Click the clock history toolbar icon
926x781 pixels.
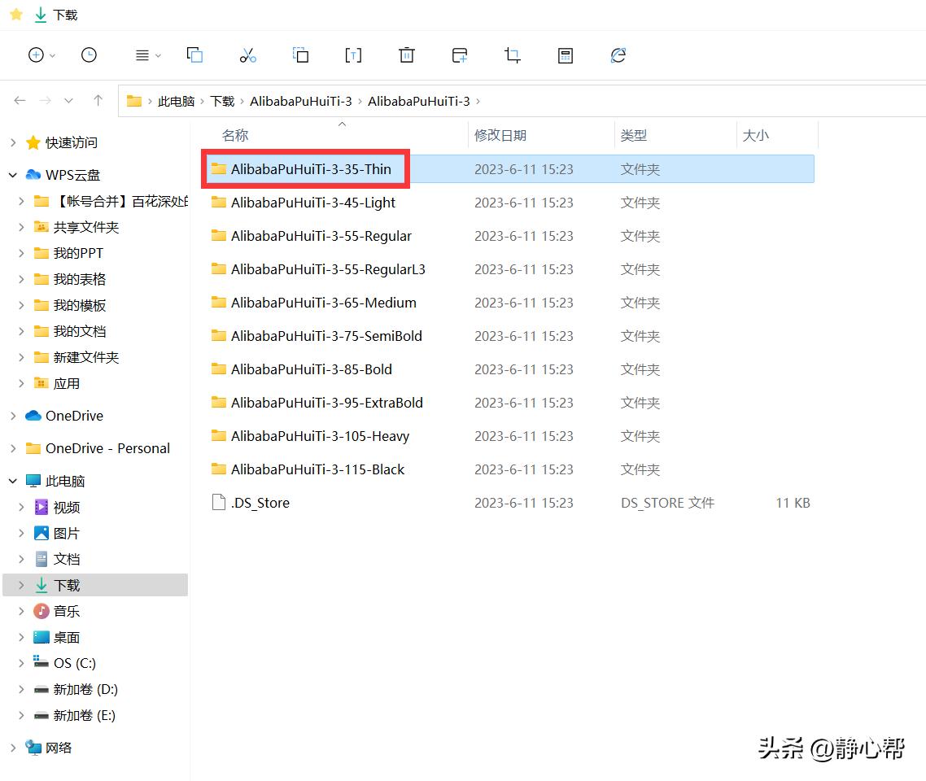[x=90, y=55]
